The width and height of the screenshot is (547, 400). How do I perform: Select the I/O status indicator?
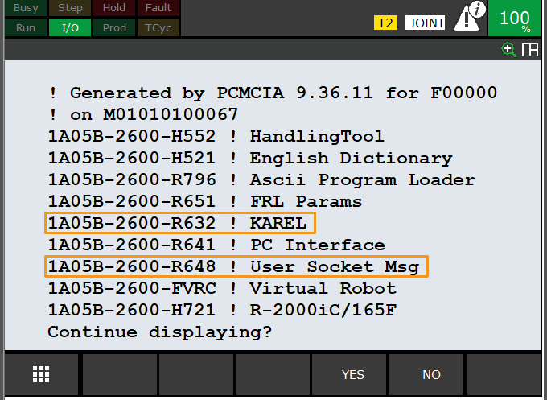click(x=70, y=27)
